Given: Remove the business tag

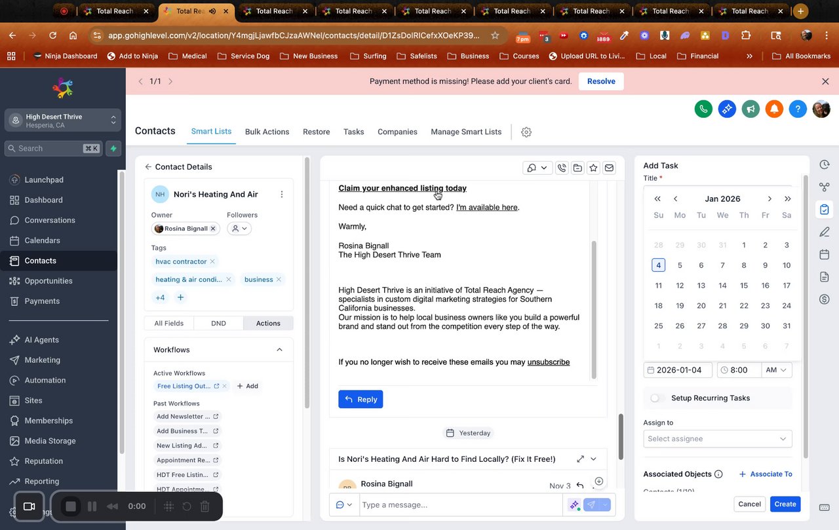Looking at the screenshot, I should point(279,280).
